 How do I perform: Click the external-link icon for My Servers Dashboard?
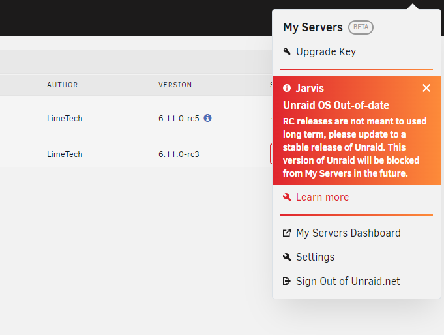pos(287,233)
